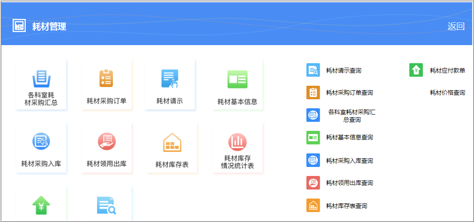Screen dimensions: 474x222
Task: Click the large blue document search tile icon
Action: tap(107, 205)
